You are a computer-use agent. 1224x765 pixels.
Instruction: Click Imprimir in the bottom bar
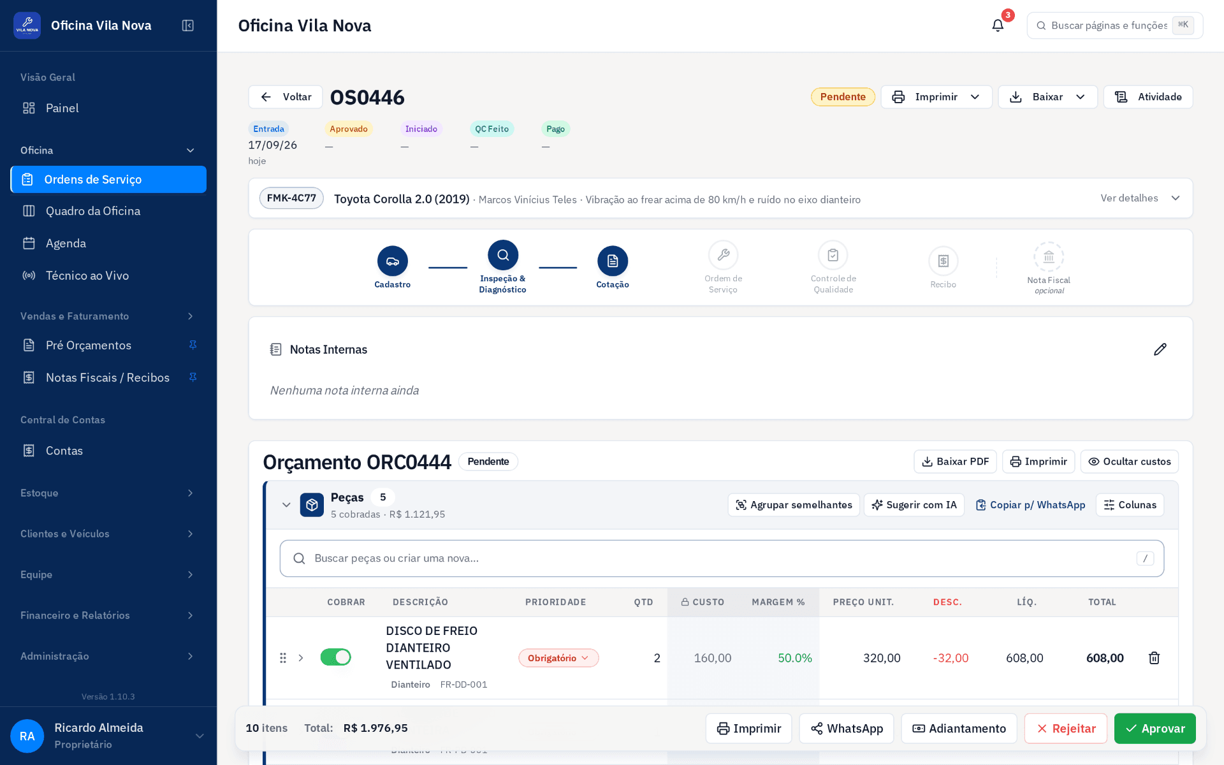tap(748, 729)
